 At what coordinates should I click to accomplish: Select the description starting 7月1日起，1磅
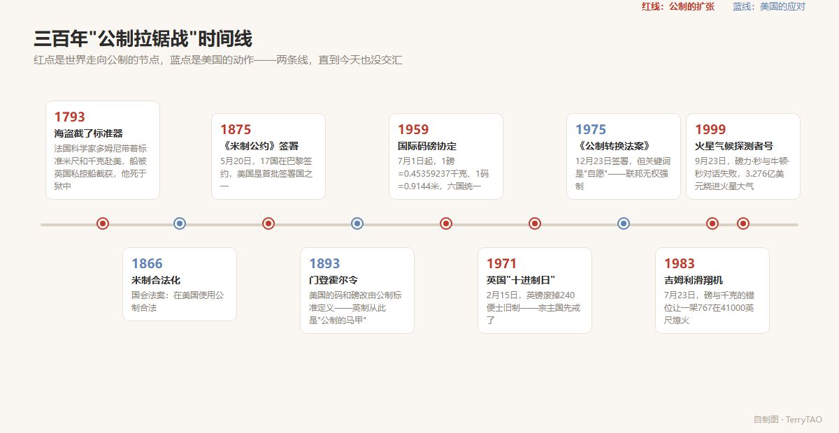(x=443, y=173)
